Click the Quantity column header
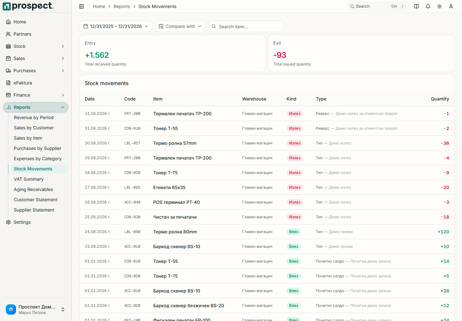Screen dimensions: 462x321 pyautogui.click(x=440, y=99)
